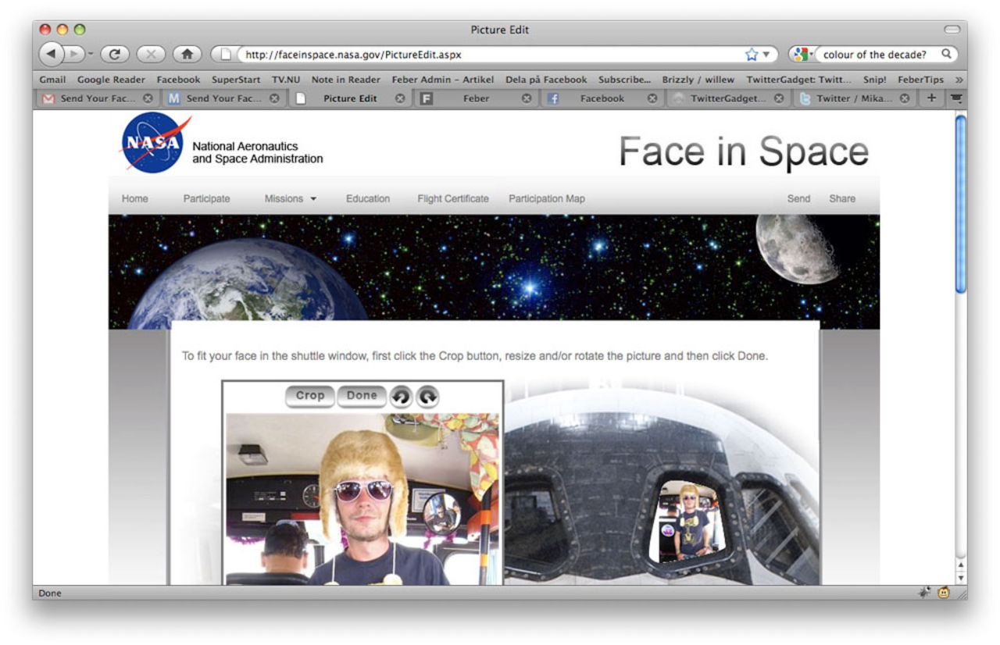Expand the Missions dropdown menu
The height and width of the screenshot is (645, 1000).
tap(291, 199)
